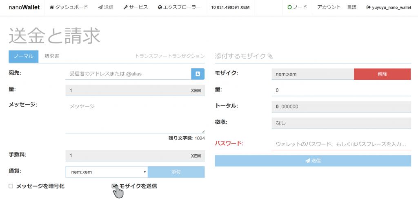
Task: Click the 徴収 levy field
Action: [341, 123]
